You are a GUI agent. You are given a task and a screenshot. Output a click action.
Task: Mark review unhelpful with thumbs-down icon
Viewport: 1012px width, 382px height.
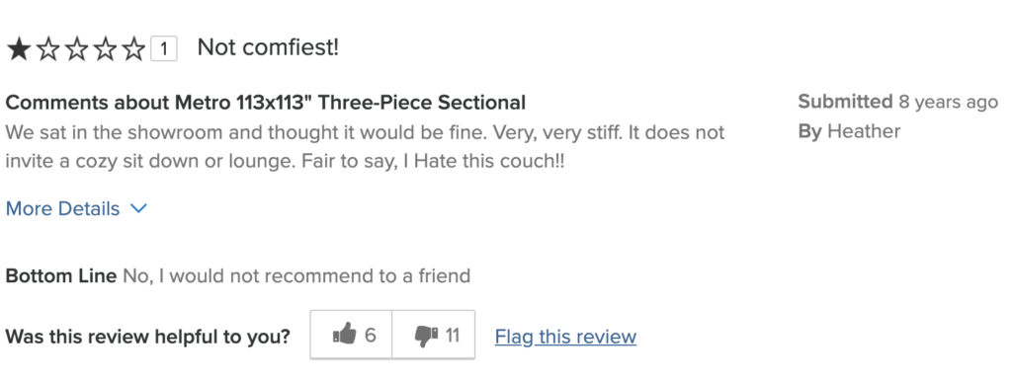426,335
